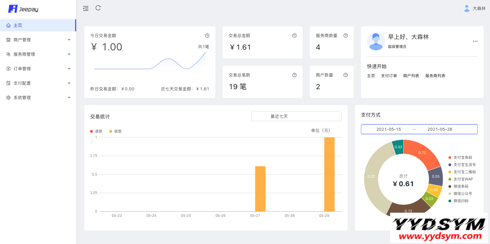Screen dimensions: 490x244
Task: Click the user avatar in the top right
Action: pos(467,8)
